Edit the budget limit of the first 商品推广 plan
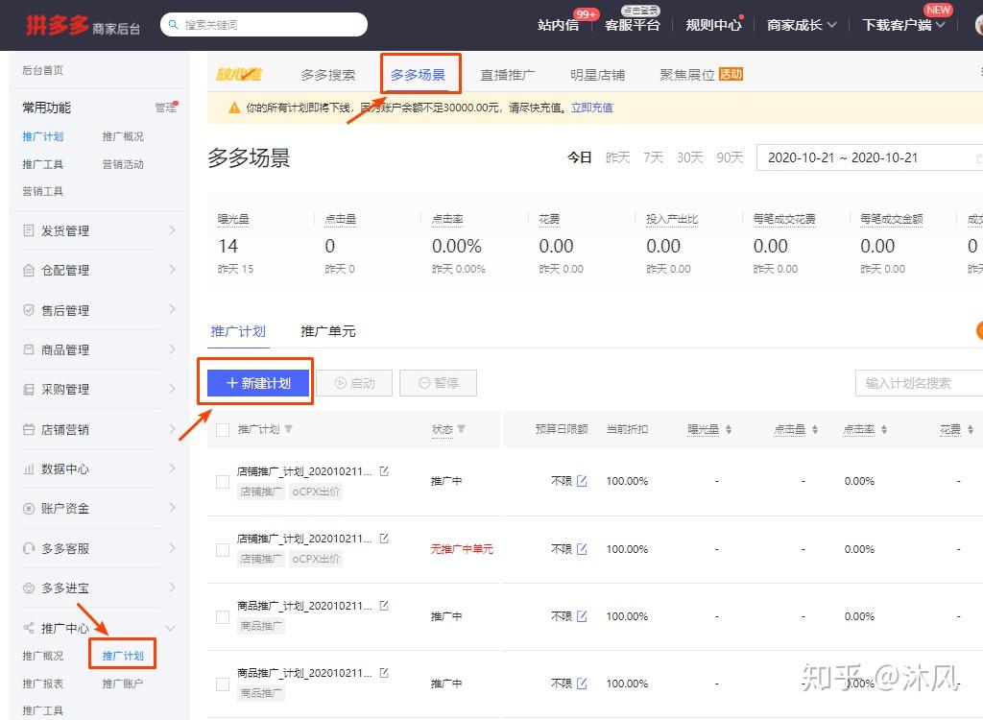The height and width of the screenshot is (720, 983). pos(582,616)
